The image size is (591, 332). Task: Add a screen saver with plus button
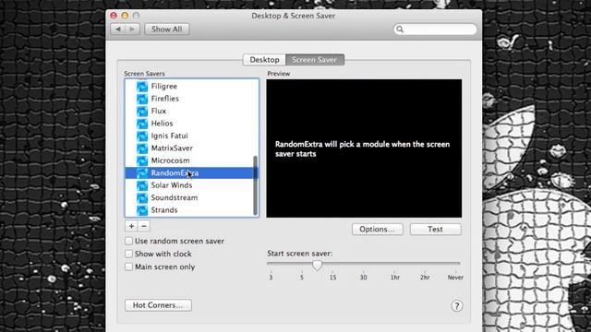point(131,226)
